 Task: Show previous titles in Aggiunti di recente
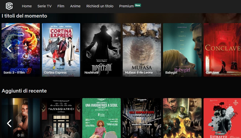point(9,123)
